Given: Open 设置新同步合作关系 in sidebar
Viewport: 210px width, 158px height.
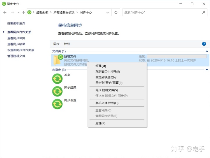Looking at the screenshot, I should [x=21, y=50].
